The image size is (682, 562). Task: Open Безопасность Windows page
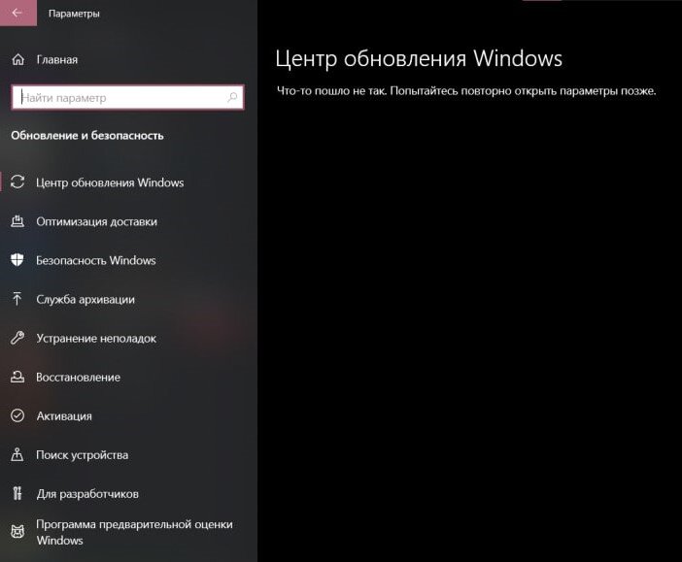click(95, 260)
